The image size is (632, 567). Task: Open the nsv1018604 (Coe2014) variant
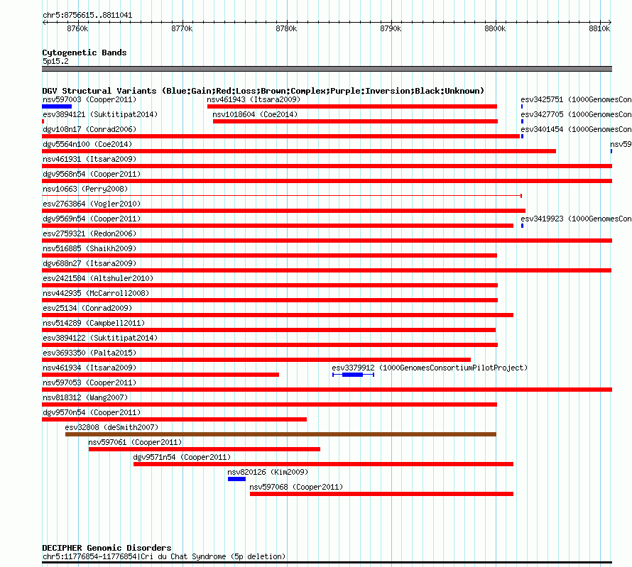pos(355,121)
